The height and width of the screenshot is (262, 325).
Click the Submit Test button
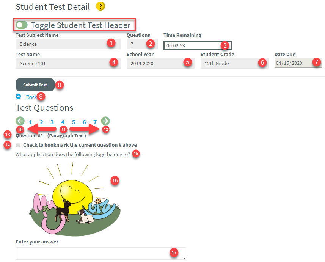pyautogui.click(x=35, y=85)
